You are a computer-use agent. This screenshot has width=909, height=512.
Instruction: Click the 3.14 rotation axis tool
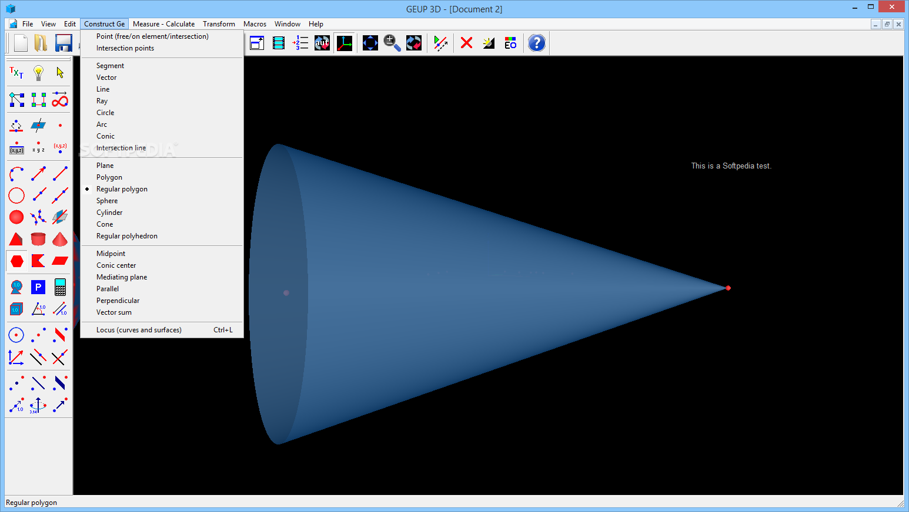click(x=38, y=405)
